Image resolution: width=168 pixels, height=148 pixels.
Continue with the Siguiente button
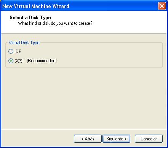click(x=116, y=139)
